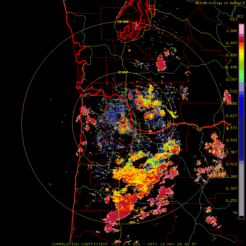Pick the bright green band in color bar
Screen dimensions: 246x246
click(241, 75)
